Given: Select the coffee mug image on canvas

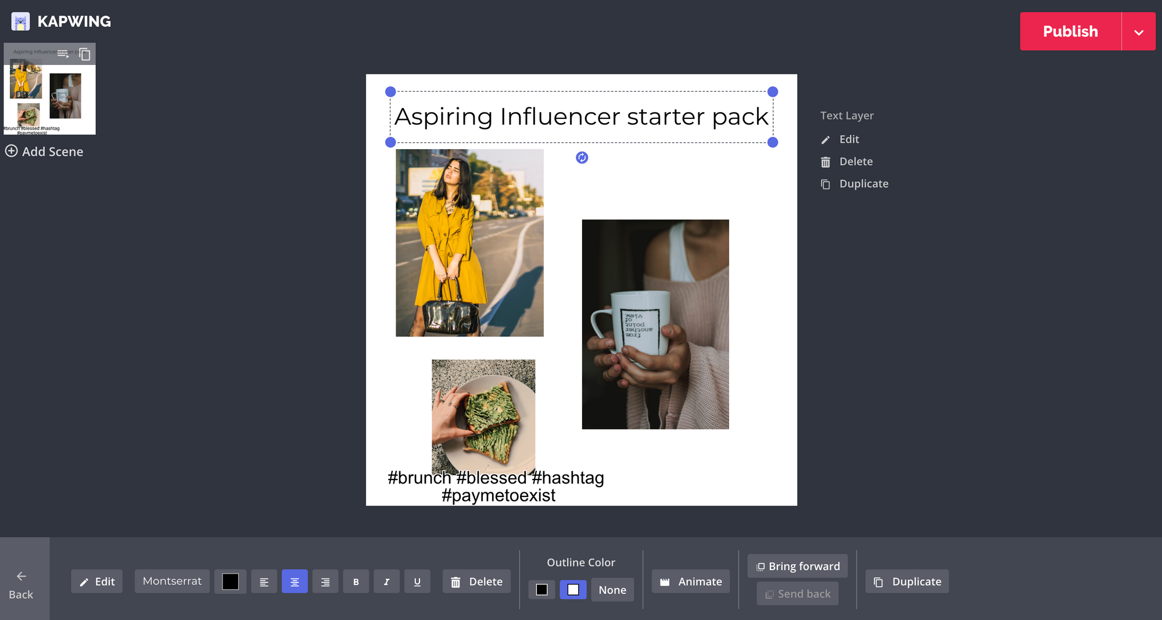Looking at the screenshot, I should pyautogui.click(x=655, y=324).
